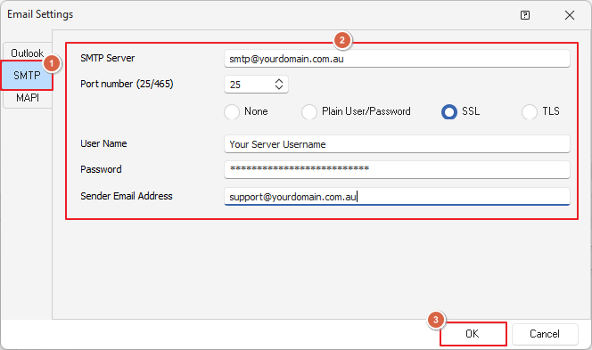The height and width of the screenshot is (350, 592).
Task: Click the port number spinner field
Action: [x=256, y=85]
